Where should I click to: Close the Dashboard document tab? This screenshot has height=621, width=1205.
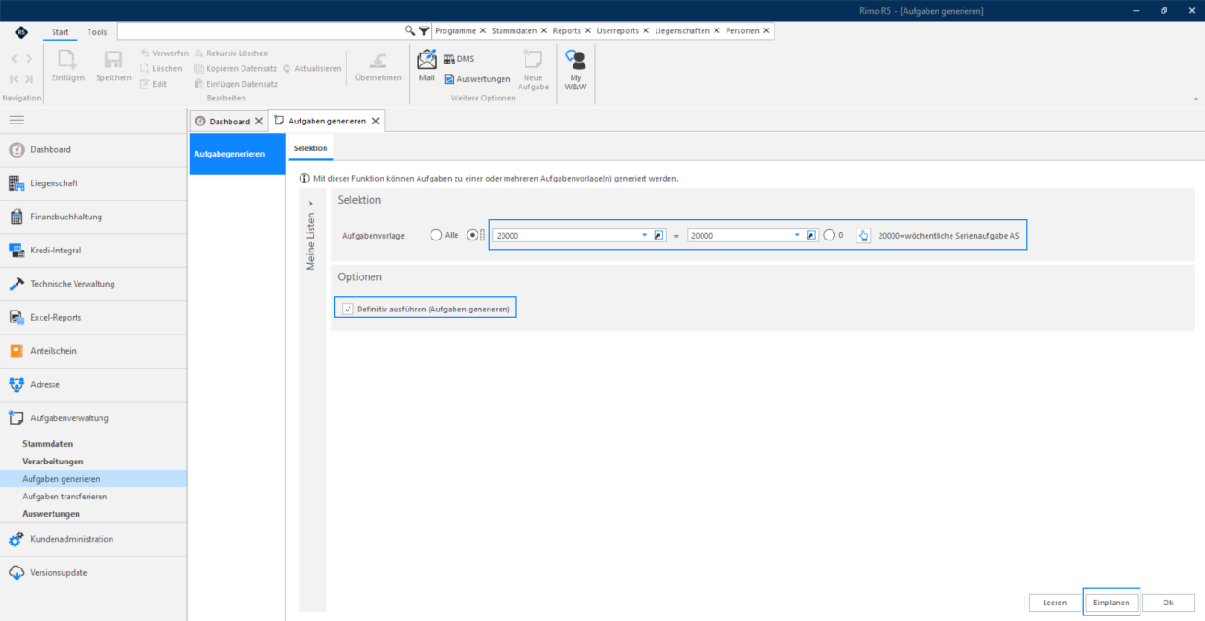[259, 122]
